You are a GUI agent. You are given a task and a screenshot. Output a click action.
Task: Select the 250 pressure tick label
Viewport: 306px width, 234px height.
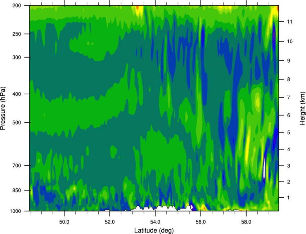(x=17, y=34)
